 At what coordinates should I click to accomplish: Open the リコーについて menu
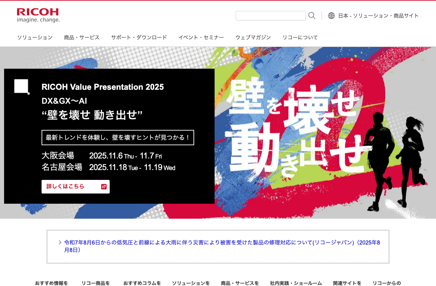pyautogui.click(x=300, y=37)
